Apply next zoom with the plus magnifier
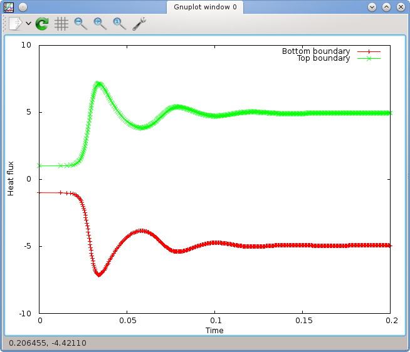The width and height of the screenshot is (410, 352). (100, 24)
